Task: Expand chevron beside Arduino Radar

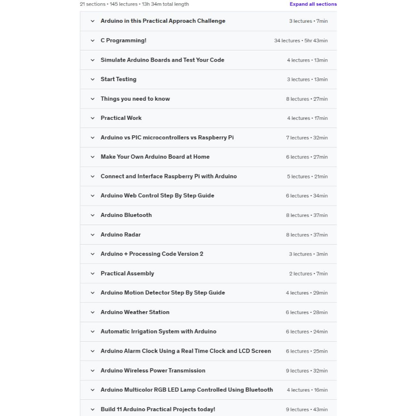Action: coord(93,235)
